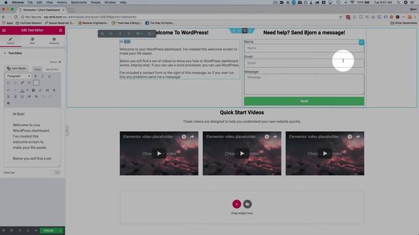Apply the text color button
Image resolution: width=419 pixels, height=235 pixels.
(x=22, y=90)
